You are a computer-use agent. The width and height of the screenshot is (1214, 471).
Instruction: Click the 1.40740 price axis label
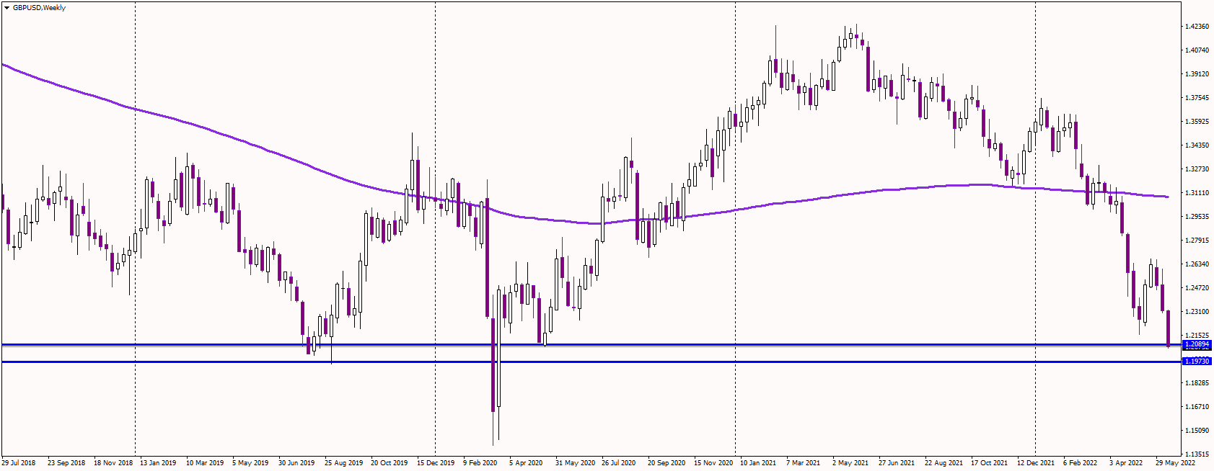pyautogui.click(x=1197, y=50)
